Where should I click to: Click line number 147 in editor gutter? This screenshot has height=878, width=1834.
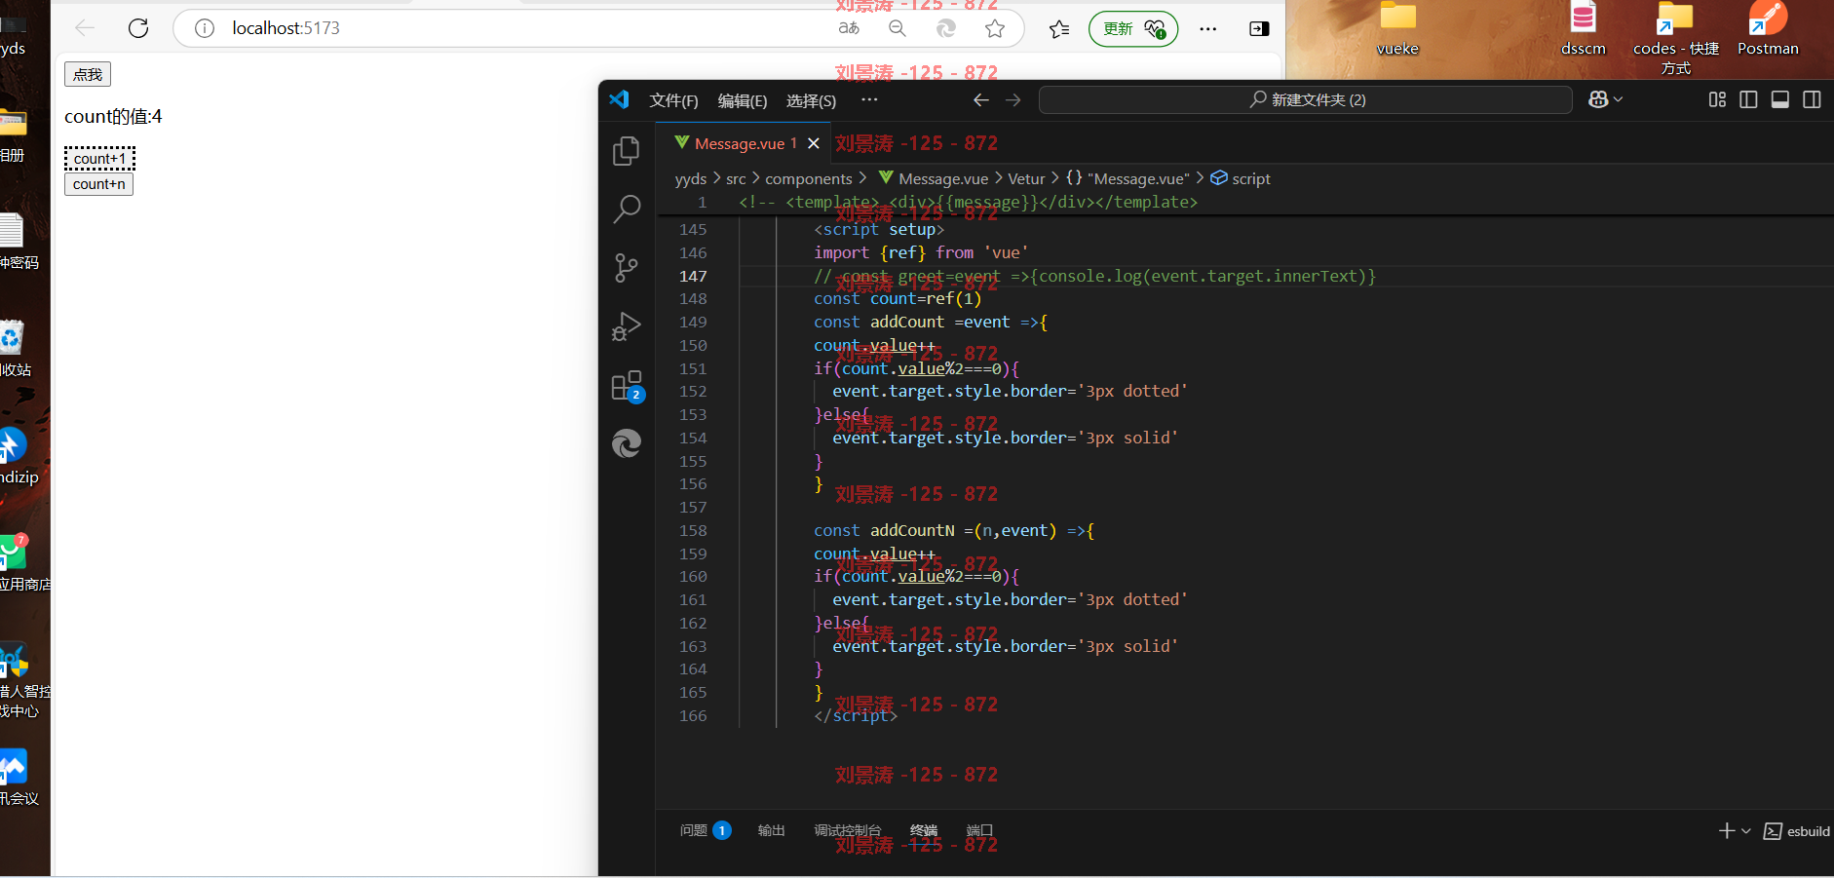click(693, 276)
